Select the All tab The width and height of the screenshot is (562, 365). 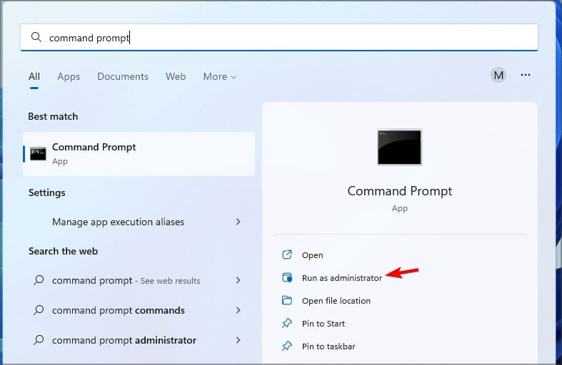[x=34, y=76]
